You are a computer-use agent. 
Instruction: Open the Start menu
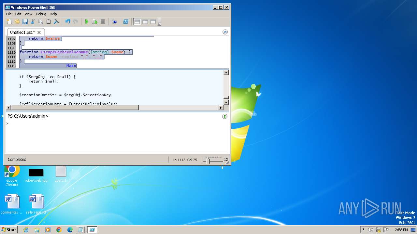pyautogui.click(x=9, y=229)
